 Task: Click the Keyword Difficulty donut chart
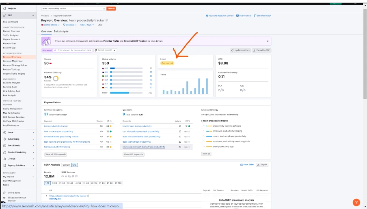click(56, 78)
